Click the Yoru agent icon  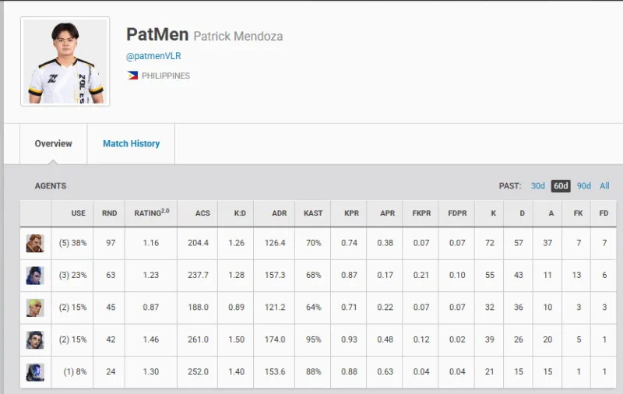coord(35,275)
